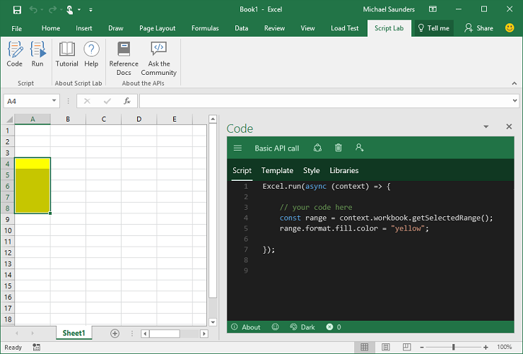Switch to the Template editor tab
This screenshot has height=354, width=523.
pos(277,170)
